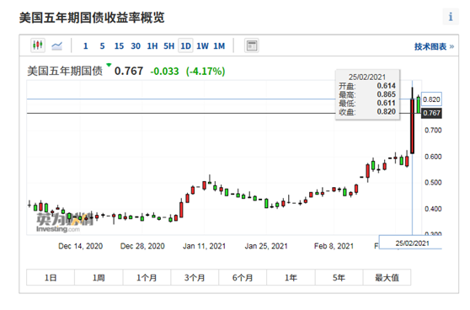The height and width of the screenshot is (310, 470).
Task: Switch to area line chart view
Action: coord(56,45)
